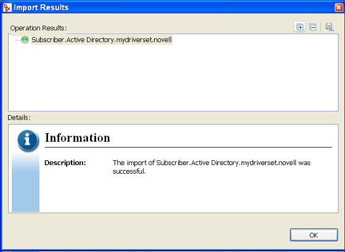This screenshot has width=345, height=252.
Task: Click the successful import description text
Action: pos(211,167)
